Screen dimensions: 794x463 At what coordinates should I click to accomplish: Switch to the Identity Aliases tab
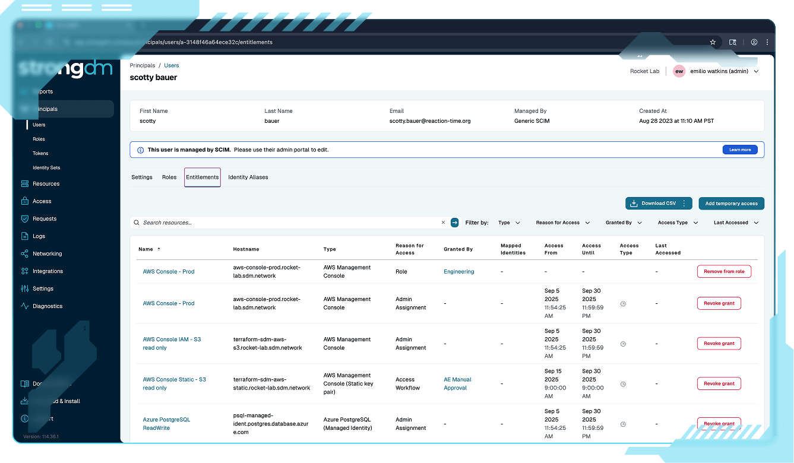click(x=248, y=177)
